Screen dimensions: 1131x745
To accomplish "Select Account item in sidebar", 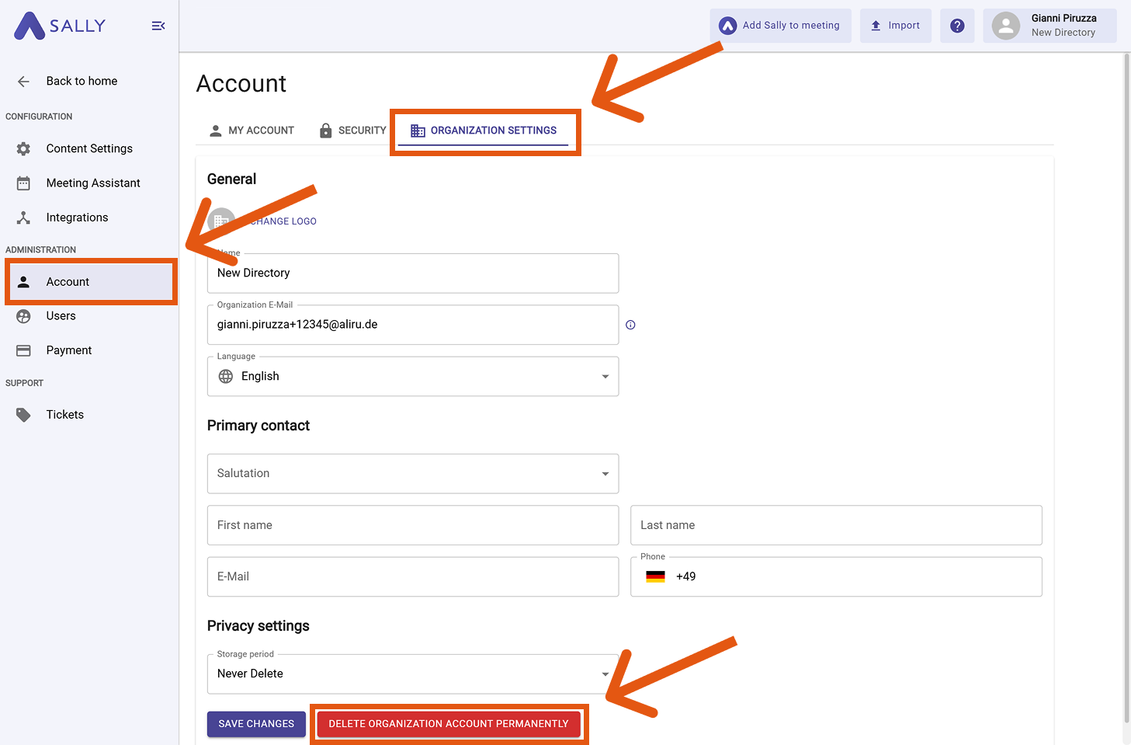I will coord(89,282).
